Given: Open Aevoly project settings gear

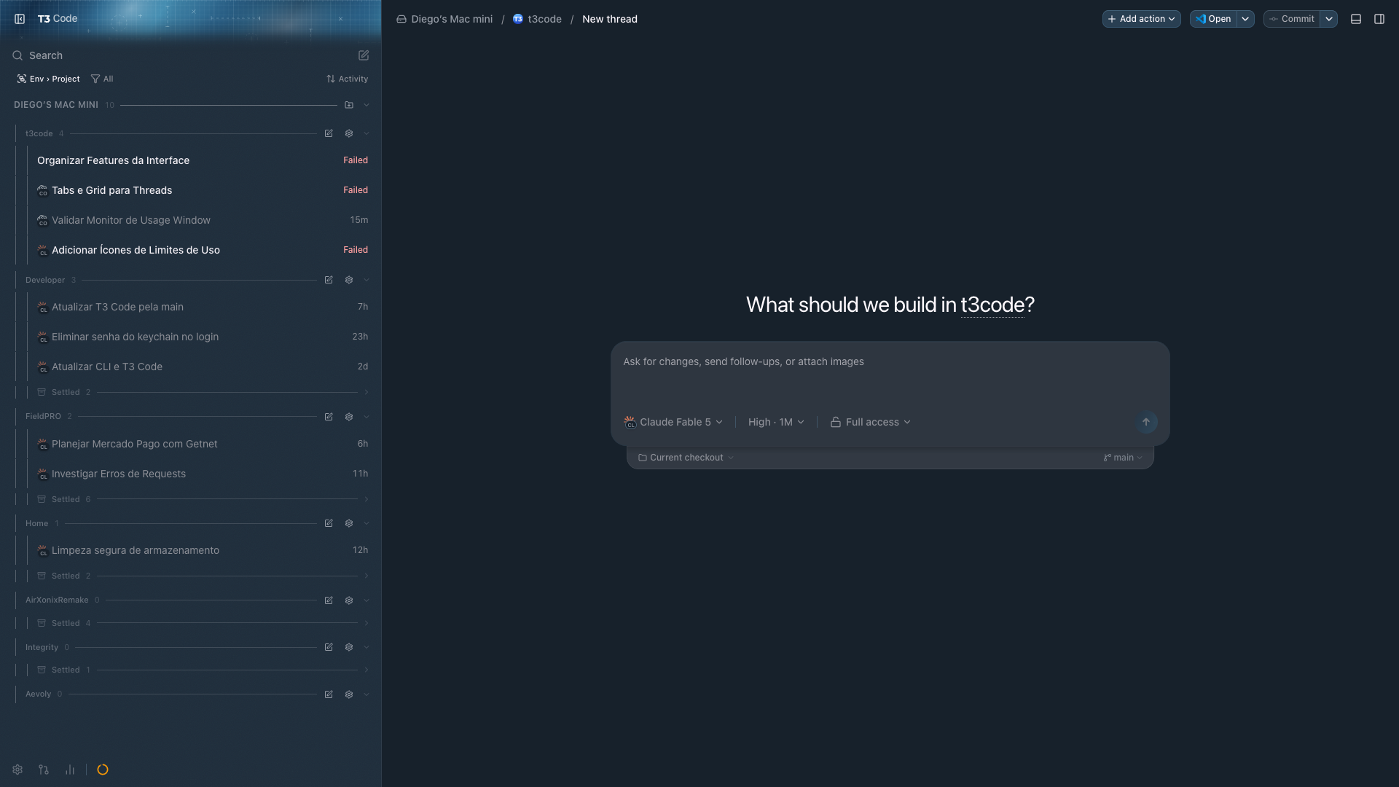Looking at the screenshot, I should (349, 694).
